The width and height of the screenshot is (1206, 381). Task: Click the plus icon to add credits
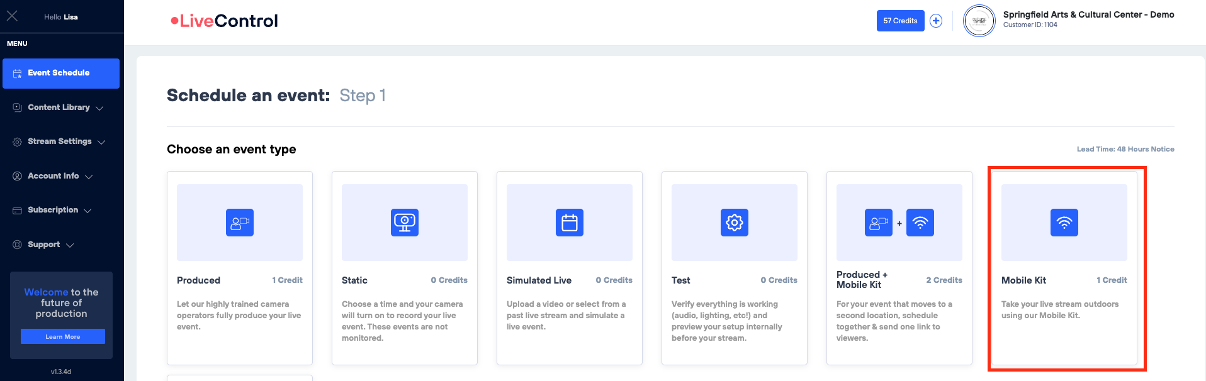(x=936, y=21)
